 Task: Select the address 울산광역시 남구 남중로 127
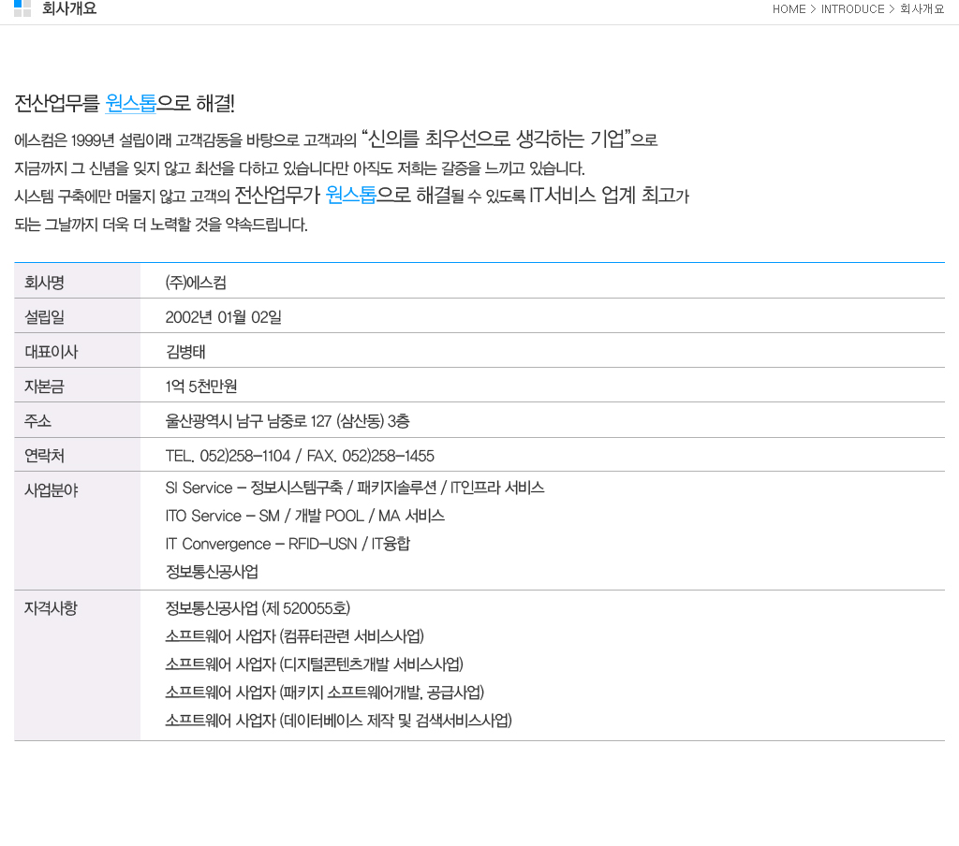click(248, 420)
